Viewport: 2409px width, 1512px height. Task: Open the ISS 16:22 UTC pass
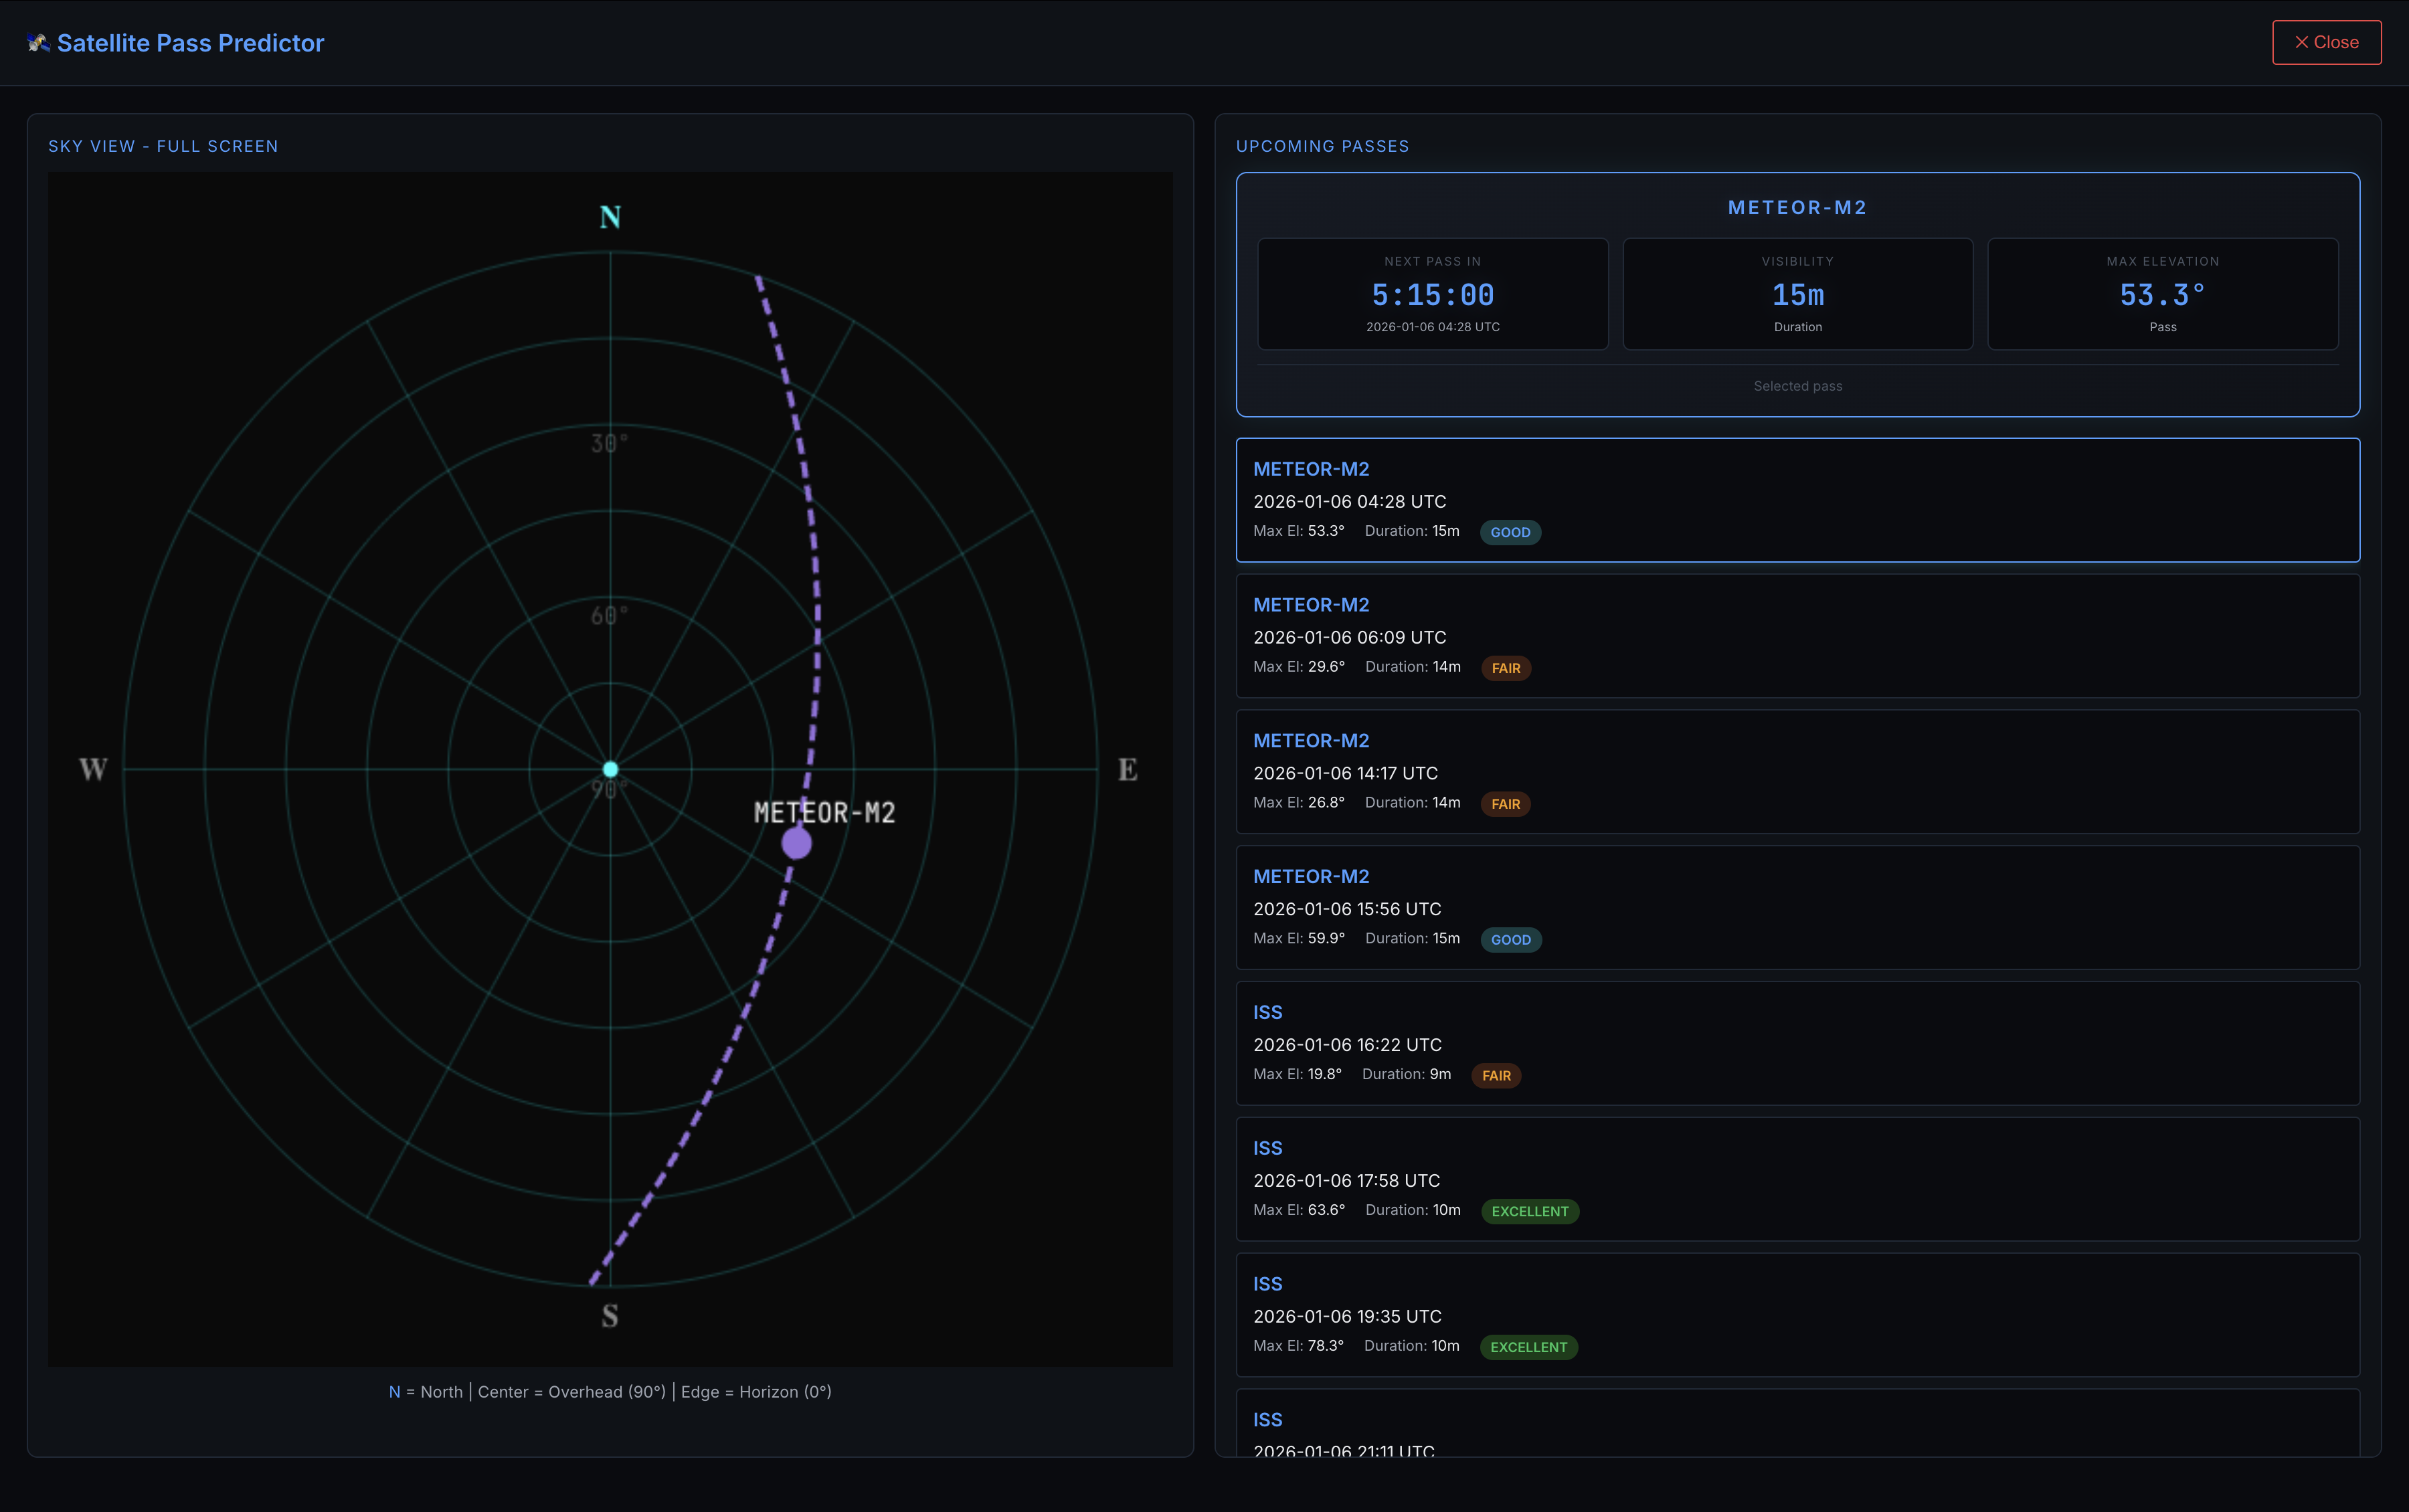1797,1043
